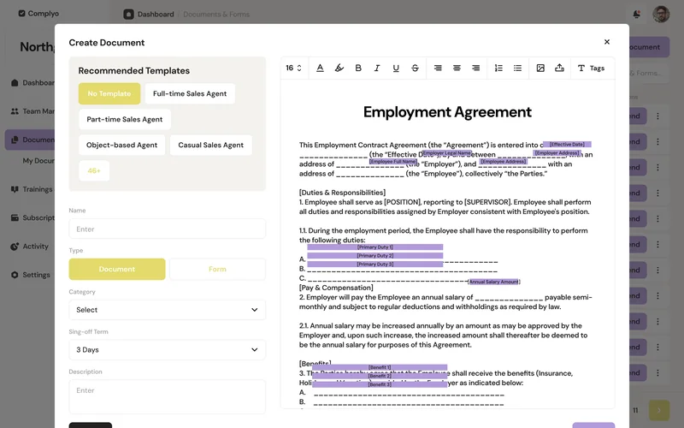Change the font size stepper value 16

pyautogui.click(x=293, y=68)
